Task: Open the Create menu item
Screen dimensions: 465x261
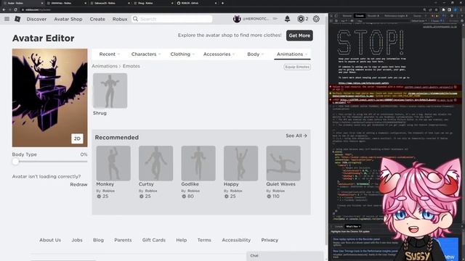Action: point(97,19)
